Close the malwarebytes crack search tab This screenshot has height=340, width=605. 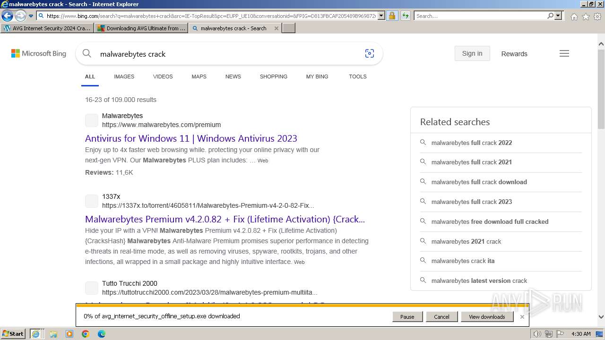click(x=277, y=28)
